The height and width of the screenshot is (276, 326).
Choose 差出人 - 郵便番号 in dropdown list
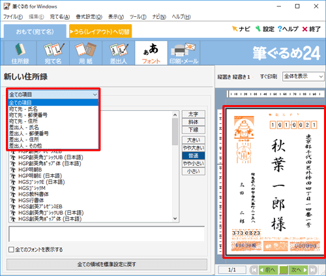click(53, 133)
